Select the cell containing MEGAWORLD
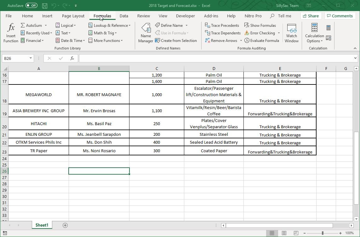Image resolution: width=360 pixels, height=237 pixels. 38,95
